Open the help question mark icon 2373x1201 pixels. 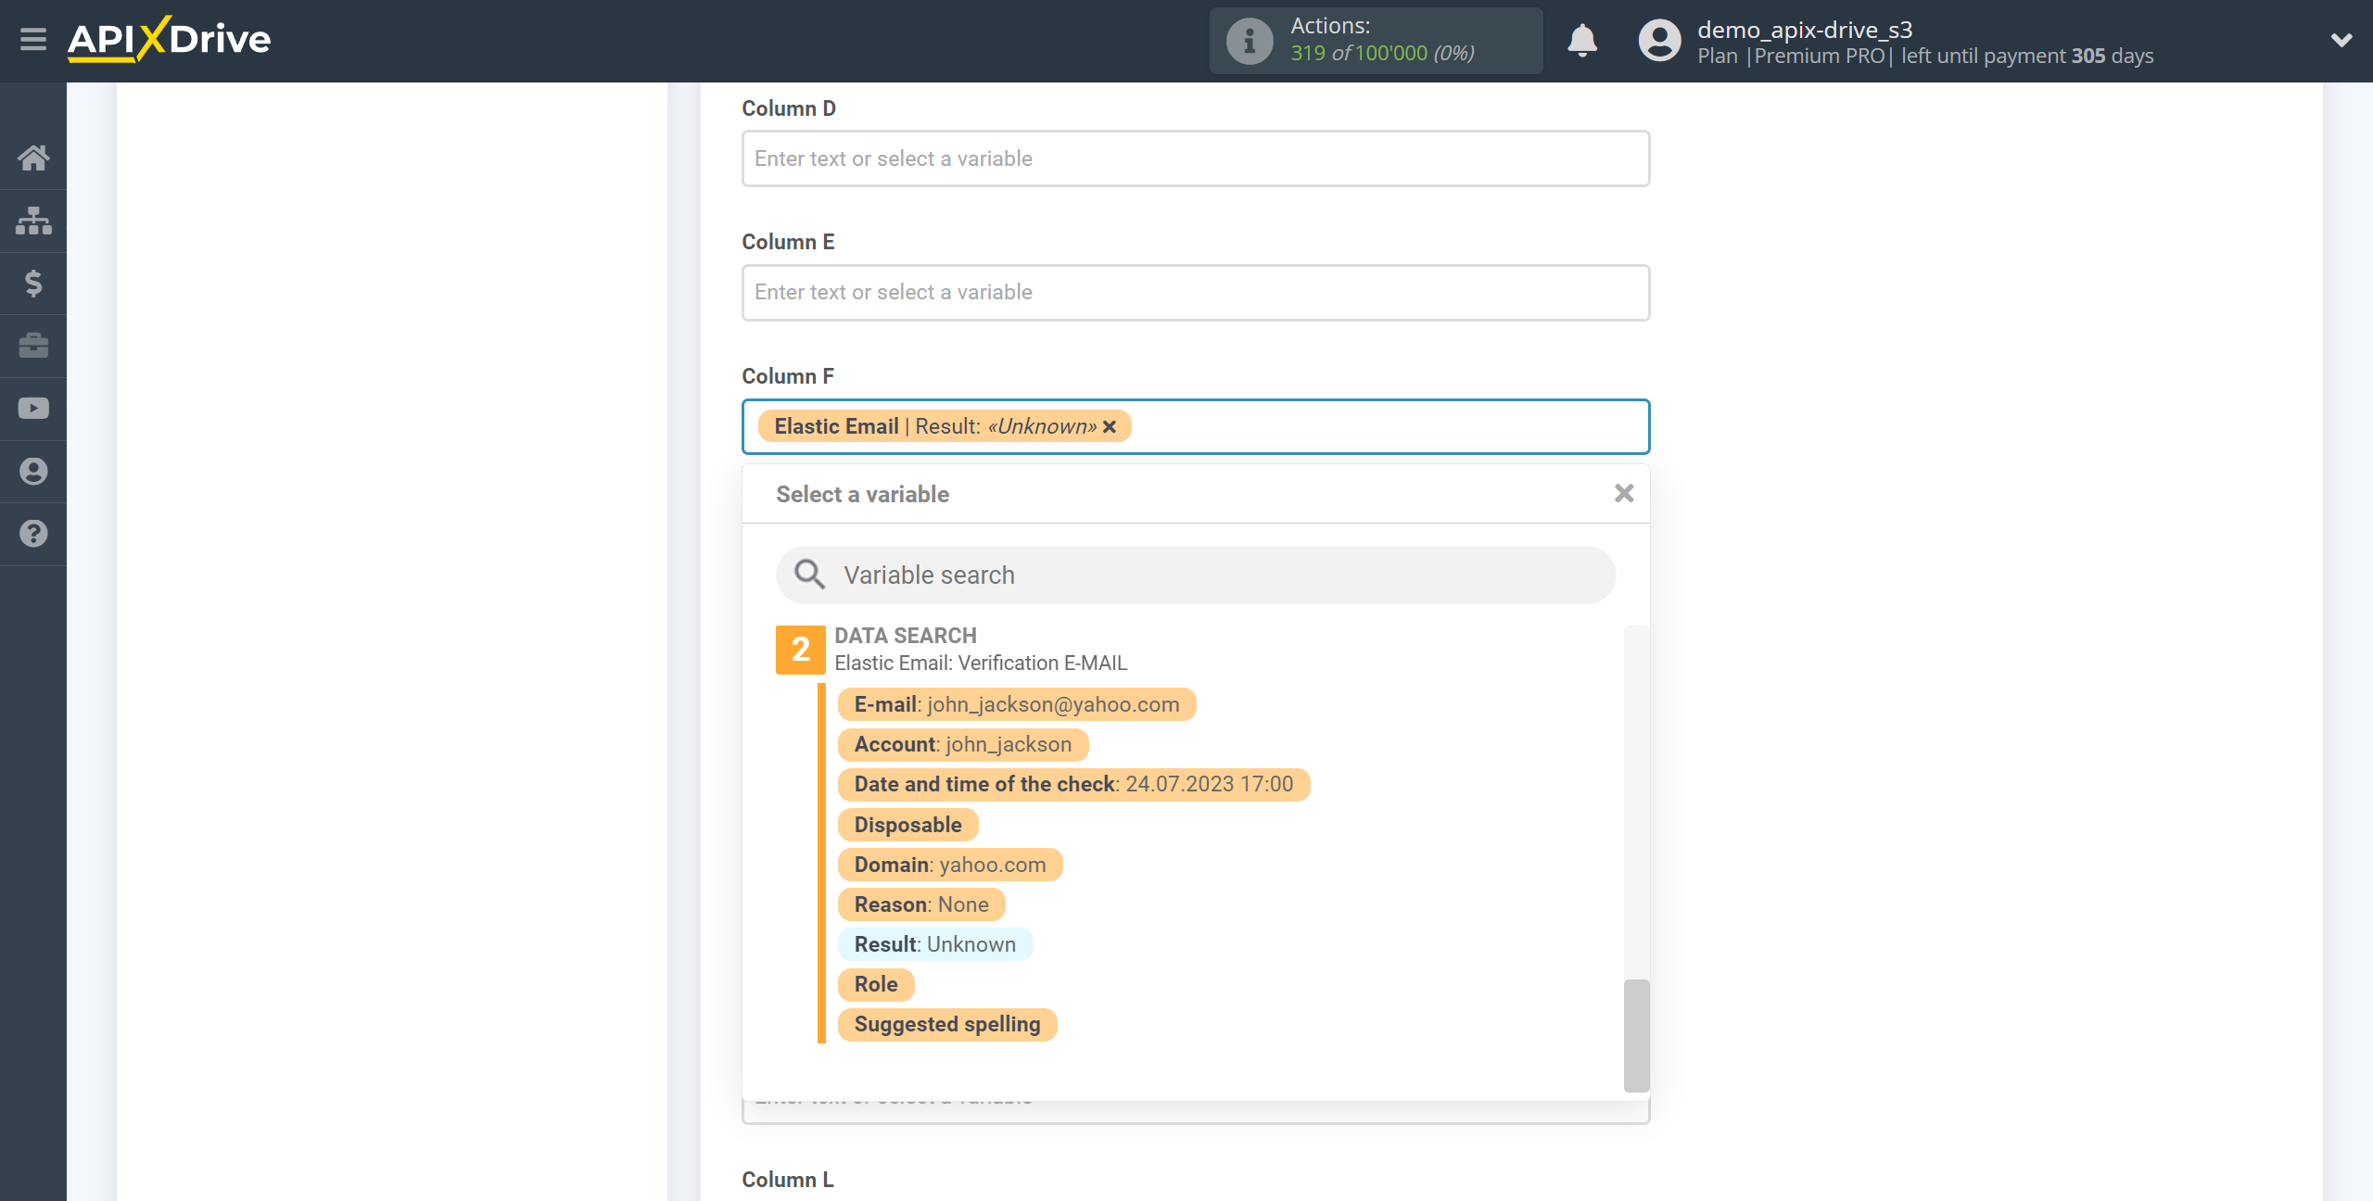pos(33,534)
